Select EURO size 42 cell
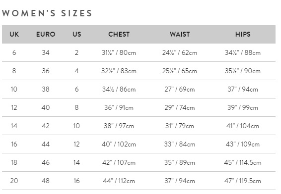This screenshot has height=194, width=281. (46, 126)
